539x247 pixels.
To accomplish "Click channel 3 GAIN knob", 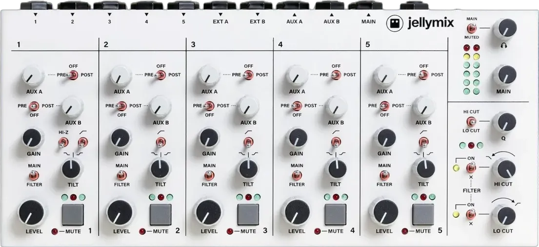I will tap(208, 138).
